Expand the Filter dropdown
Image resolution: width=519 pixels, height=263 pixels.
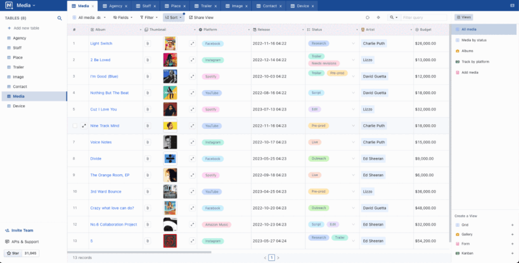coord(149,17)
